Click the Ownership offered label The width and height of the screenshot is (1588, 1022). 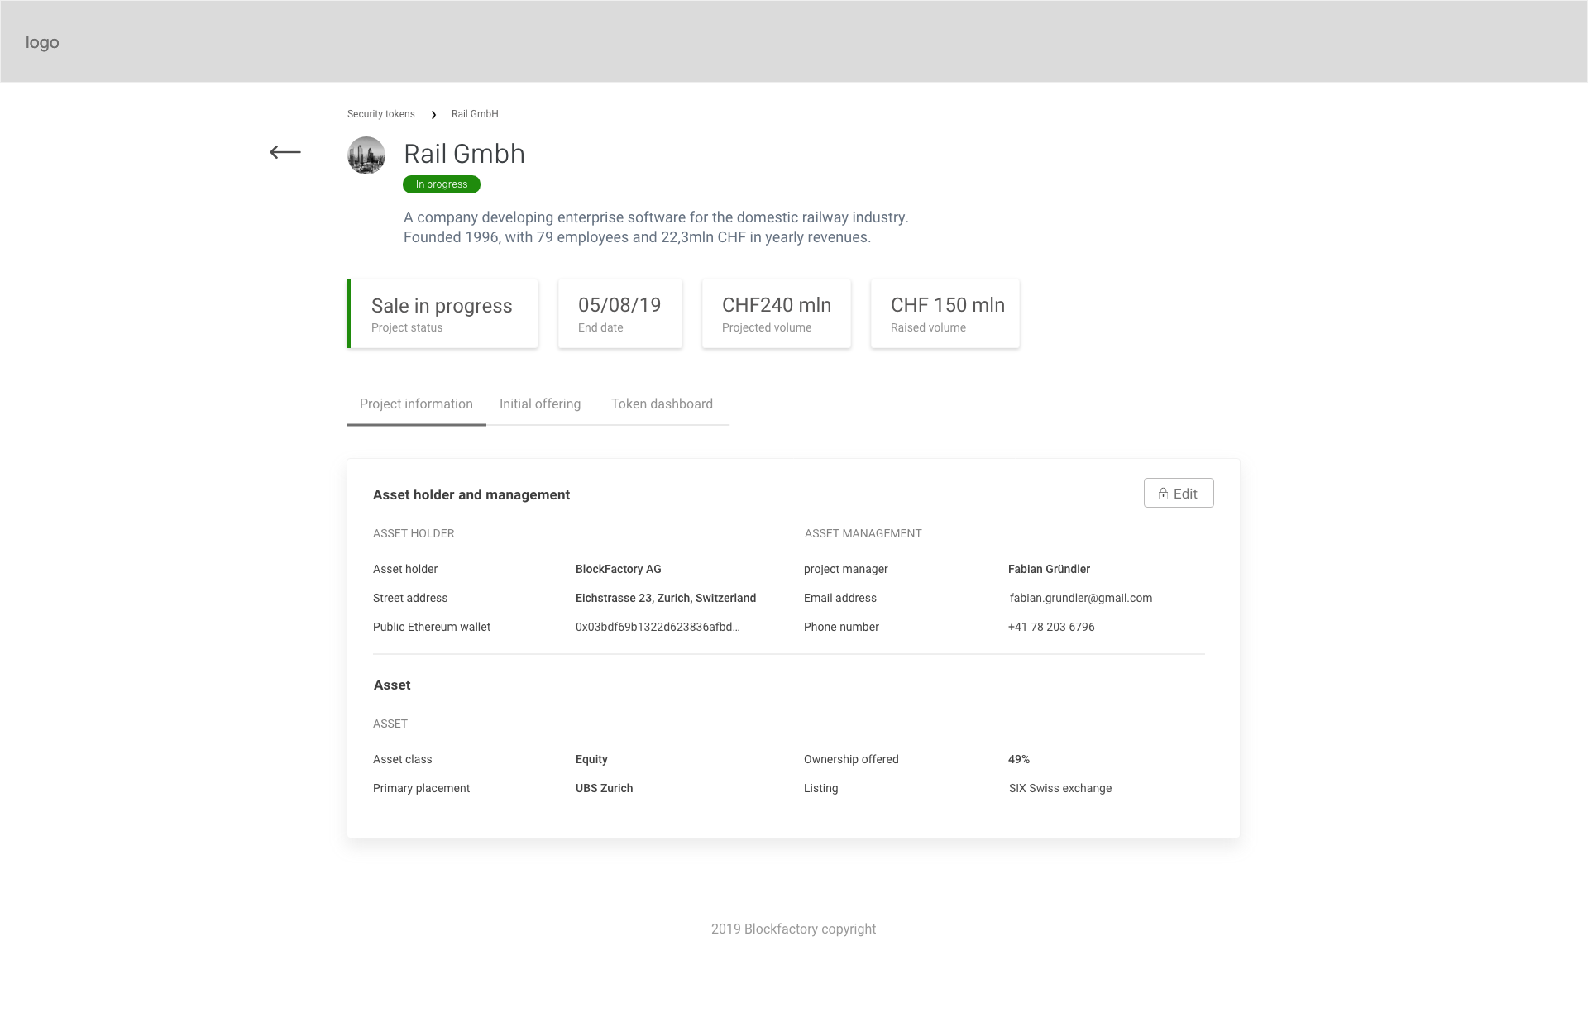pos(851,759)
